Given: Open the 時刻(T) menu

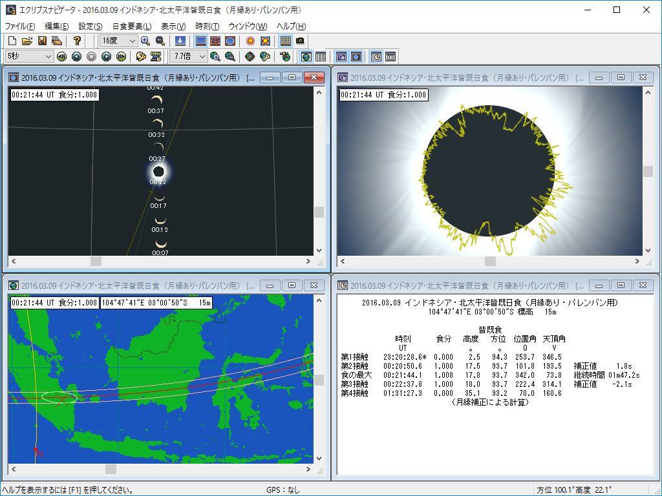Looking at the screenshot, I should click(208, 26).
